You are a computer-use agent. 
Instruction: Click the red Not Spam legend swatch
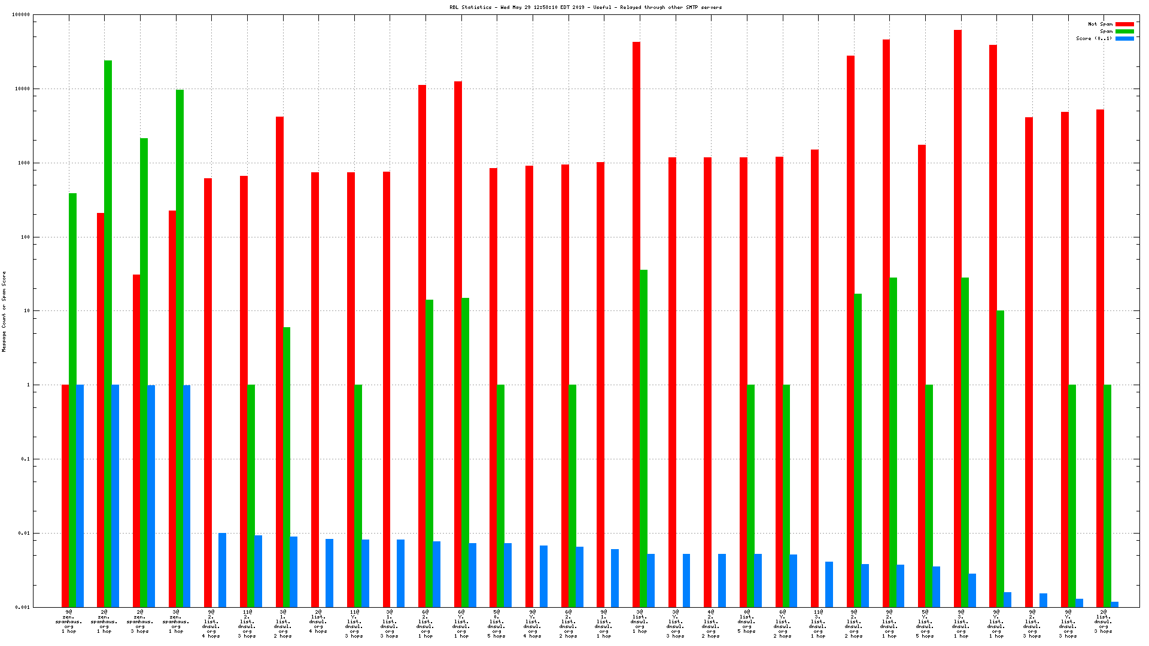[x=1124, y=25]
